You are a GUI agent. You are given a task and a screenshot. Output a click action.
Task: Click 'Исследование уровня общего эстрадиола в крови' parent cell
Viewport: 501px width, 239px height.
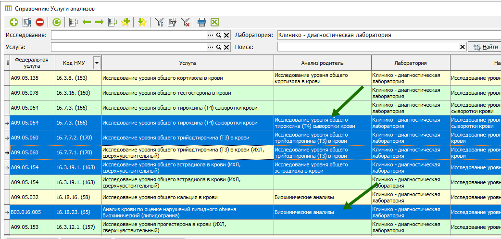[x=323, y=167]
